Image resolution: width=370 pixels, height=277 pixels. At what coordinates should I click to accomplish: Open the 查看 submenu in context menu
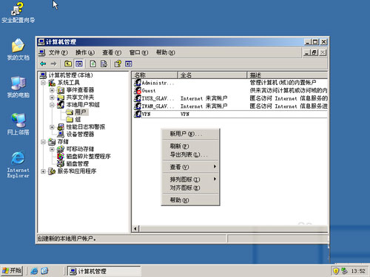(190, 167)
